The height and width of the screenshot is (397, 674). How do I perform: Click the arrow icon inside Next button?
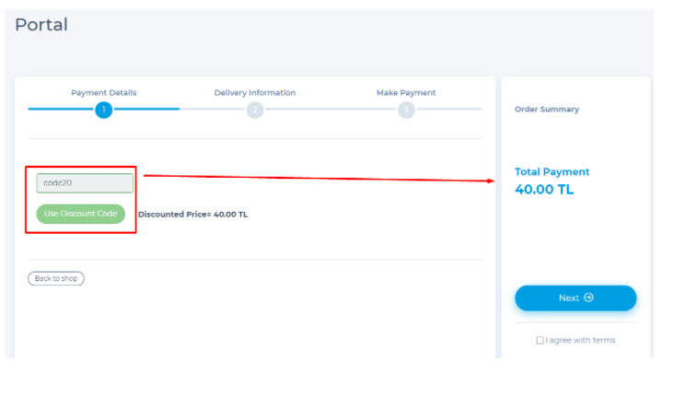coord(589,298)
